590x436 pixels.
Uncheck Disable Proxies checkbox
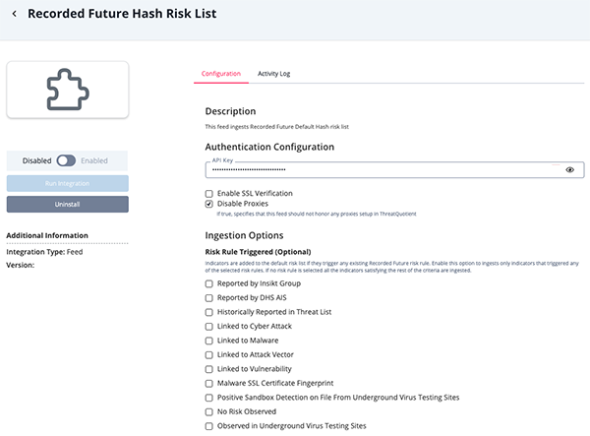pyautogui.click(x=209, y=204)
